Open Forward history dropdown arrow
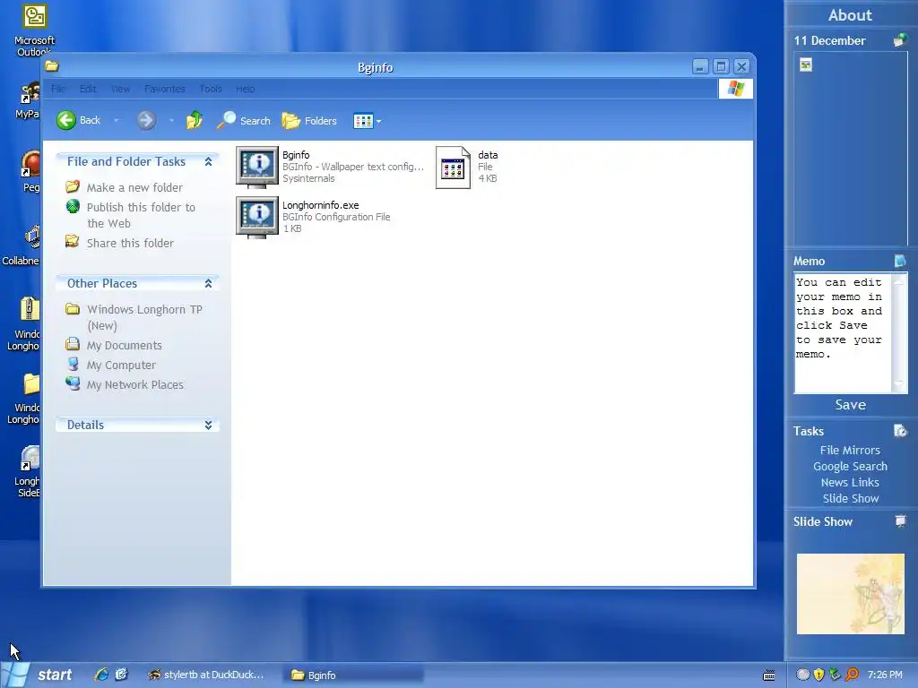The height and width of the screenshot is (688, 918). [171, 121]
